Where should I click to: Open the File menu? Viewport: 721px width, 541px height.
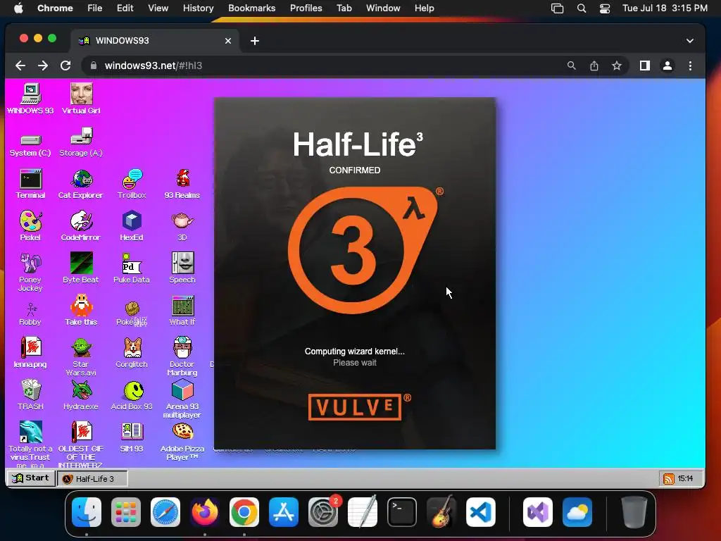tap(95, 8)
